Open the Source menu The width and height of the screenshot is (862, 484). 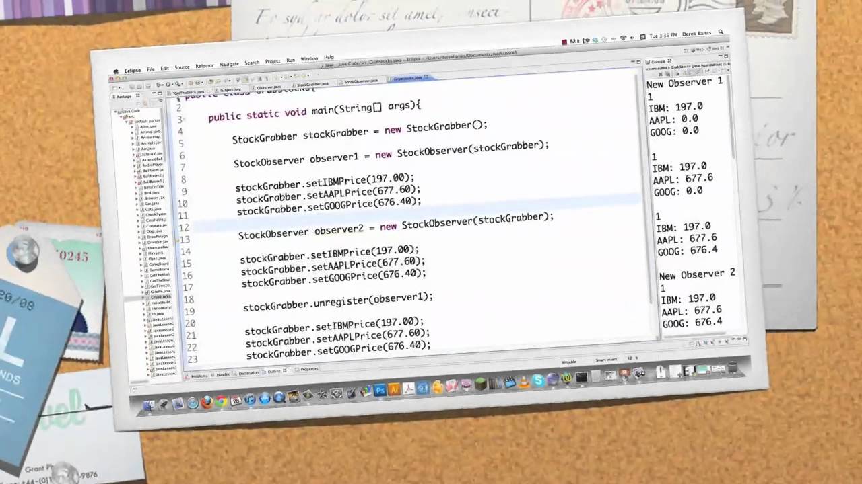point(182,67)
